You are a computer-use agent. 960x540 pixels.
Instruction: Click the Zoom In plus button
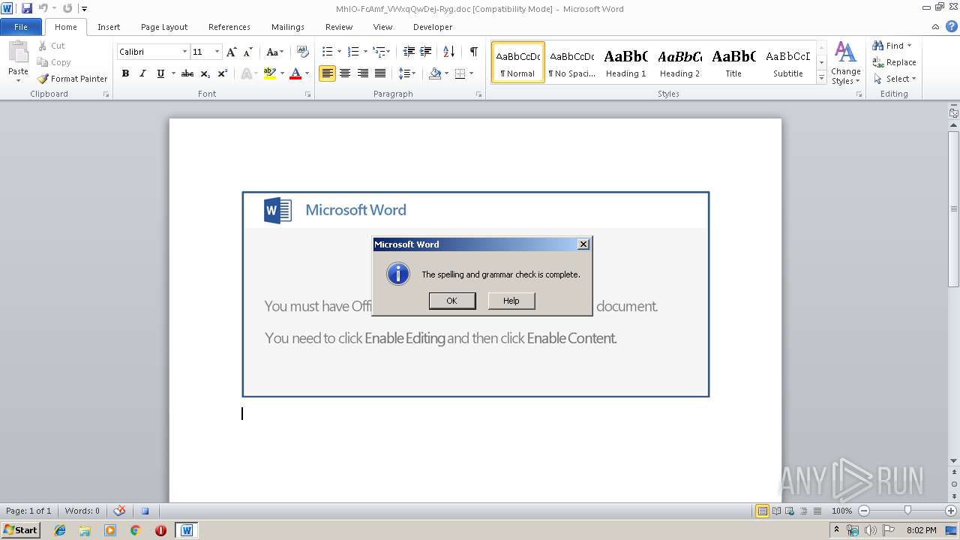[x=951, y=511]
